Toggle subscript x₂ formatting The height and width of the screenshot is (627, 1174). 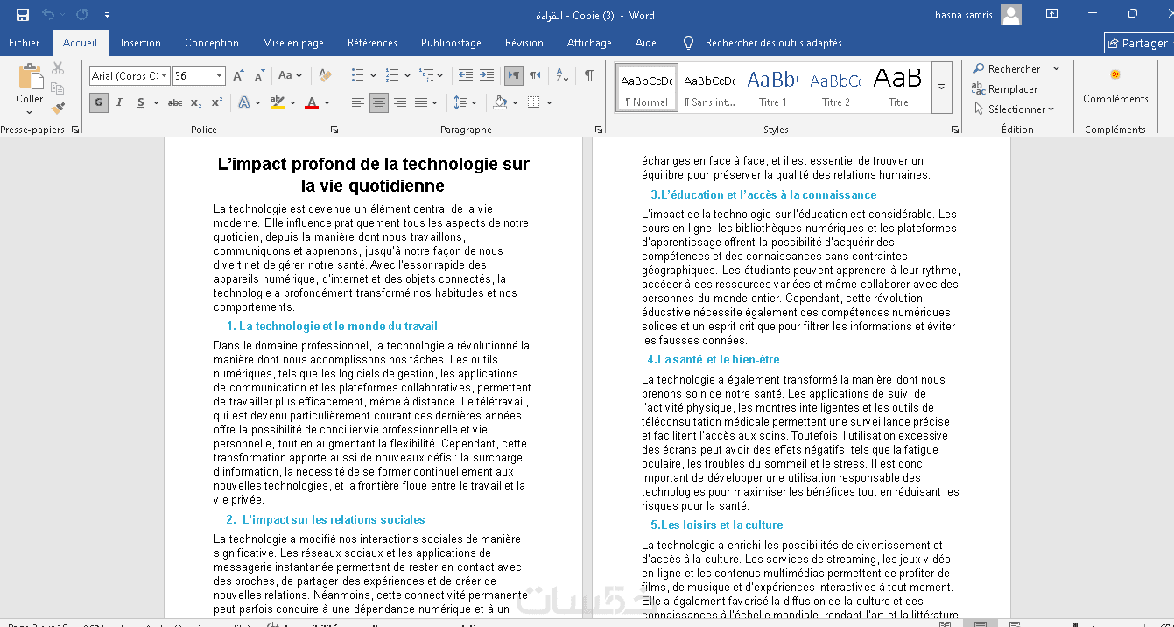[x=196, y=102]
